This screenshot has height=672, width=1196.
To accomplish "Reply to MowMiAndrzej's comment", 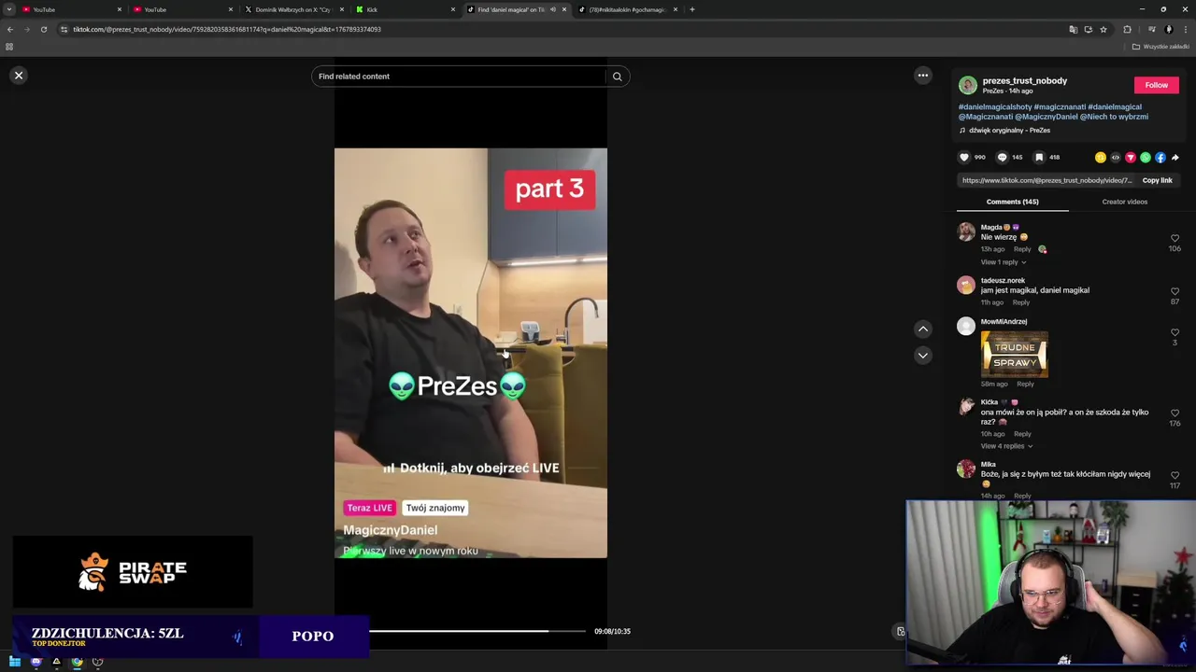I will pos(1025,384).
